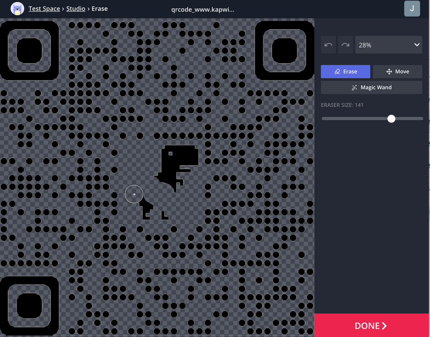The image size is (430, 337).
Task: Enable Magic Wand selection mode
Action: coord(371,87)
